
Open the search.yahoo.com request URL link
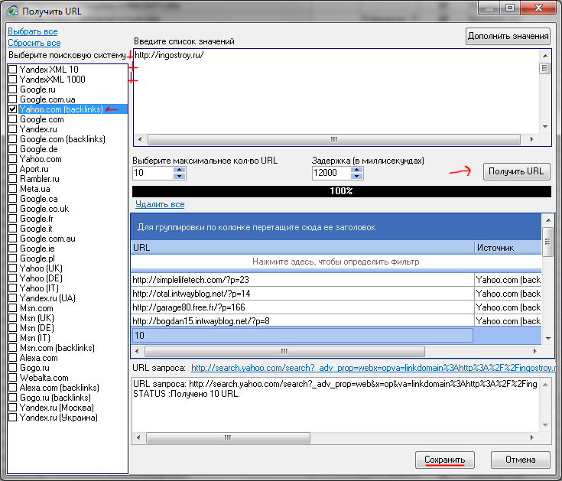tap(373, 368)
